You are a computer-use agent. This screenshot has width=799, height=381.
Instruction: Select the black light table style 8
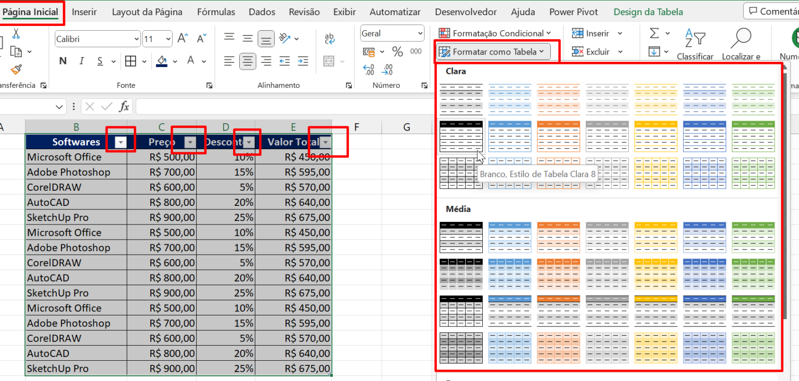click(461, 136)
